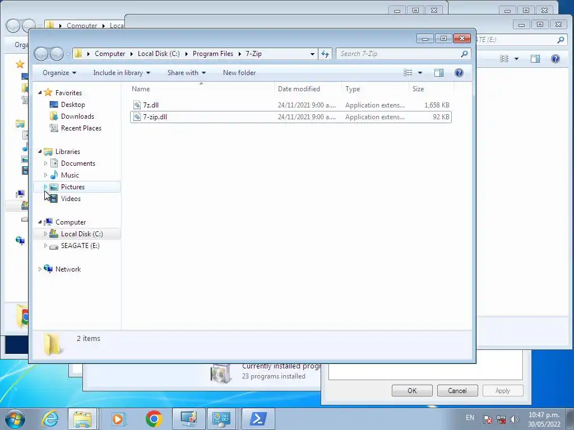Viewport: 574px width, 430px height.
Task: Open view options dropdown arrow in toolbar
Action: point(420,73)
